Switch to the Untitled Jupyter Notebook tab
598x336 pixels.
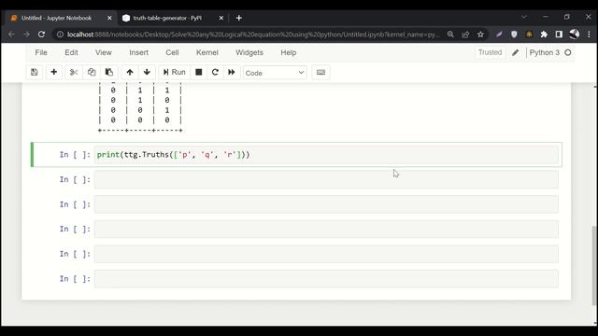pyautogui.click(x=57, y=18)
